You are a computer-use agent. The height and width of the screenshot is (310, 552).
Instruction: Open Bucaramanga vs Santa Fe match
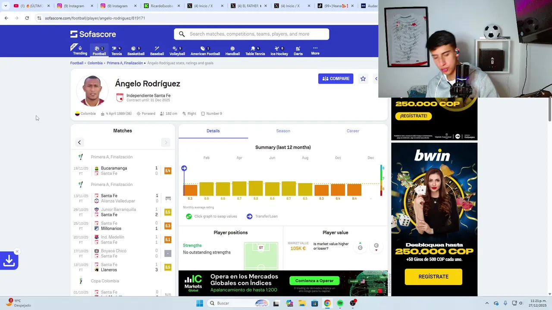122,171
